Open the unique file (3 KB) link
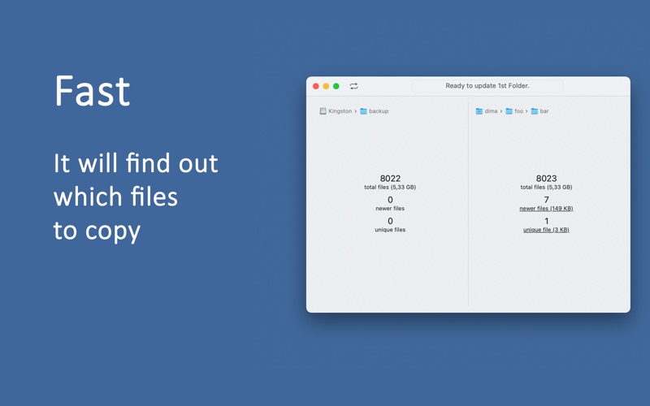Screen dimensions: 650x406 546,230
